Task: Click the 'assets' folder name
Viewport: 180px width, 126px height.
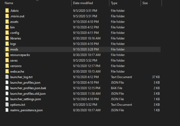Action: (x=14, y=22)
